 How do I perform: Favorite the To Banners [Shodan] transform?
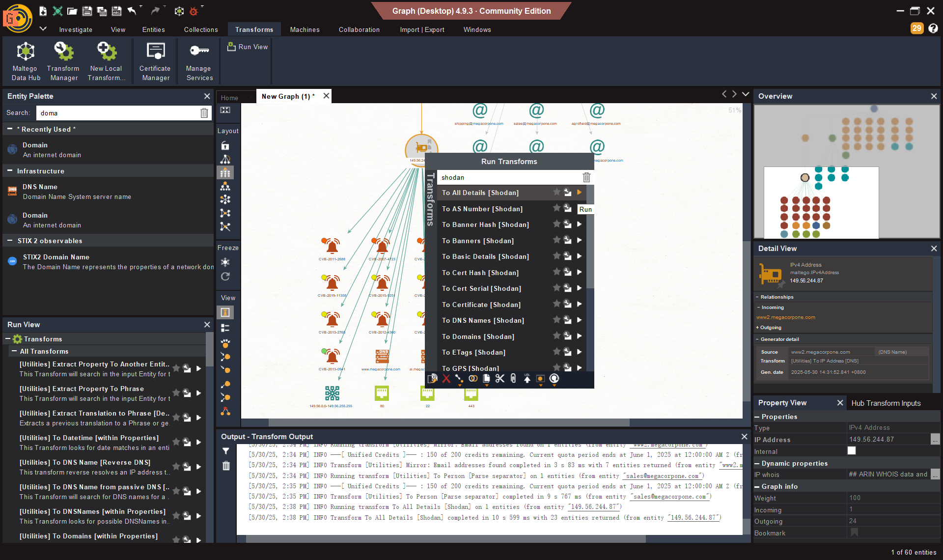point(556,240)
